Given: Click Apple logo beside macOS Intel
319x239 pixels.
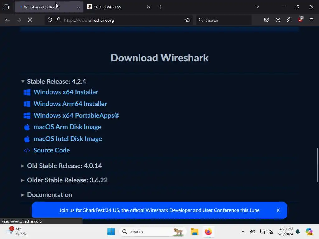Looking at the screenshot, I should tap(27, 139).
